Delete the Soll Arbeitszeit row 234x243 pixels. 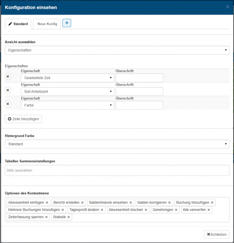(8, 90)
